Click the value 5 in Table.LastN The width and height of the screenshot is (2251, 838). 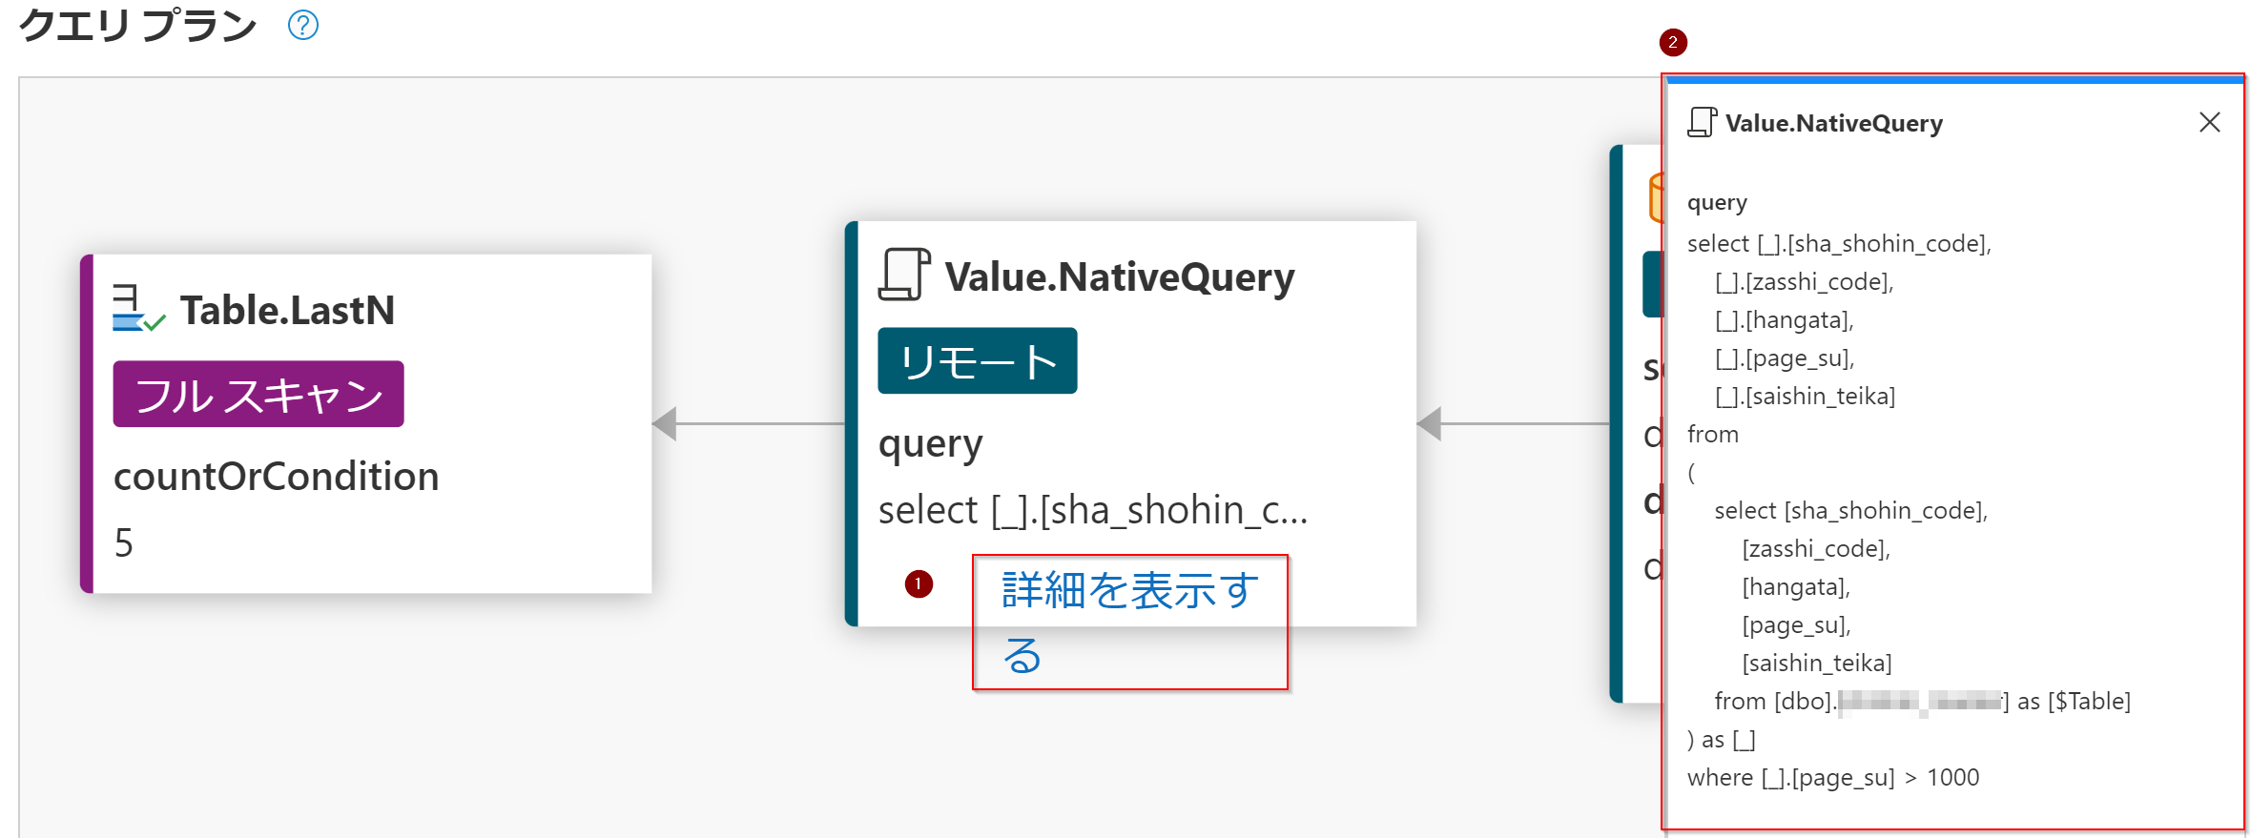124,542
